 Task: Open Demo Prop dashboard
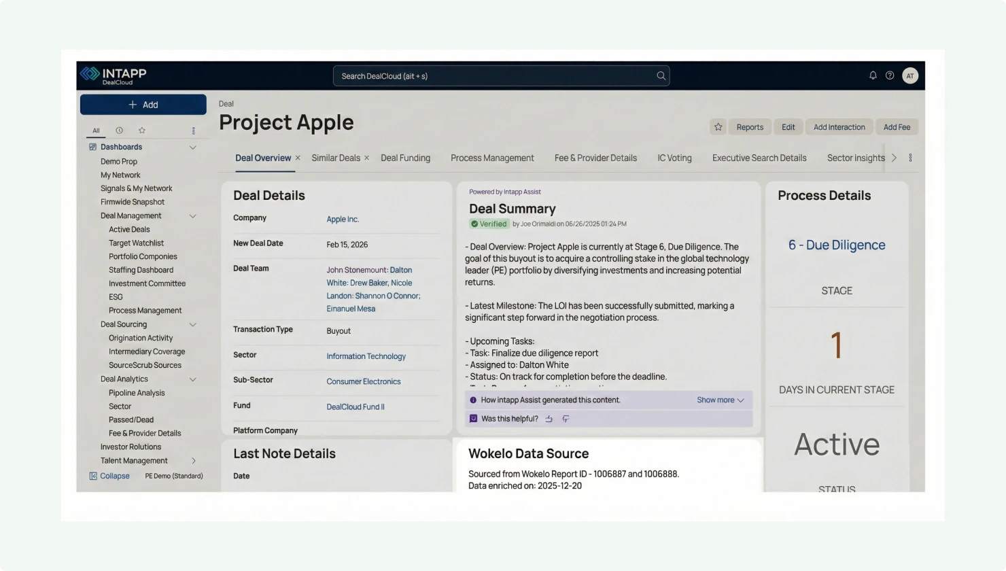pos(119,161)
